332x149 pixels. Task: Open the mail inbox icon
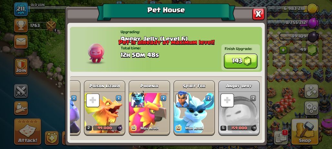tap(21, 42)
